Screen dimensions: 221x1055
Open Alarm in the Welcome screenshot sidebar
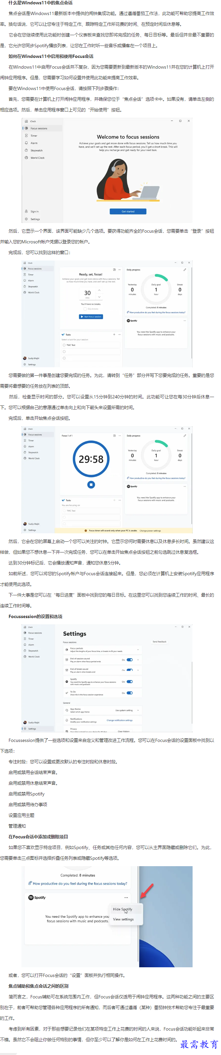[42, 143]
